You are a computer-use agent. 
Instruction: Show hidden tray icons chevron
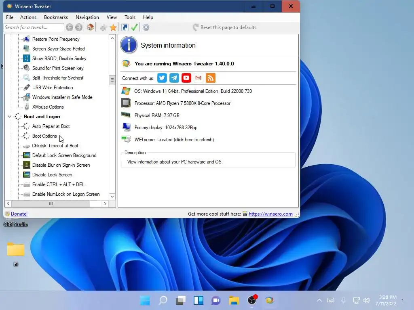coord(319,300)
